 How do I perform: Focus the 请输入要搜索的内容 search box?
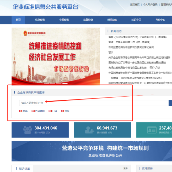tap(94, 103)
